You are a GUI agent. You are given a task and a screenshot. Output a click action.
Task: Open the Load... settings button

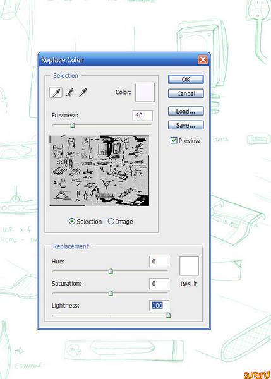[186, 111]
